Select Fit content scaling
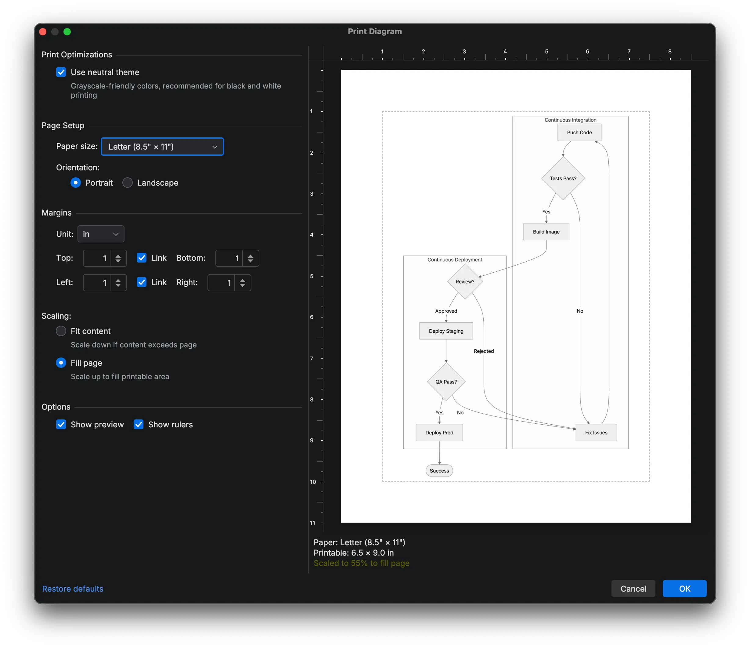Viewport: 750px width, 649px height. tap(61, 331)
